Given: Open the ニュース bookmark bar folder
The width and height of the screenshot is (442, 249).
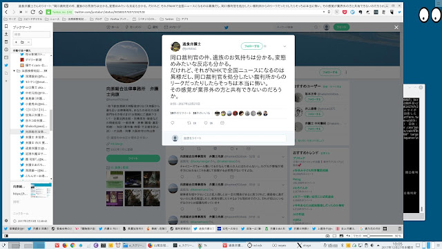Looking at the screenshot, I should [52, 19].
